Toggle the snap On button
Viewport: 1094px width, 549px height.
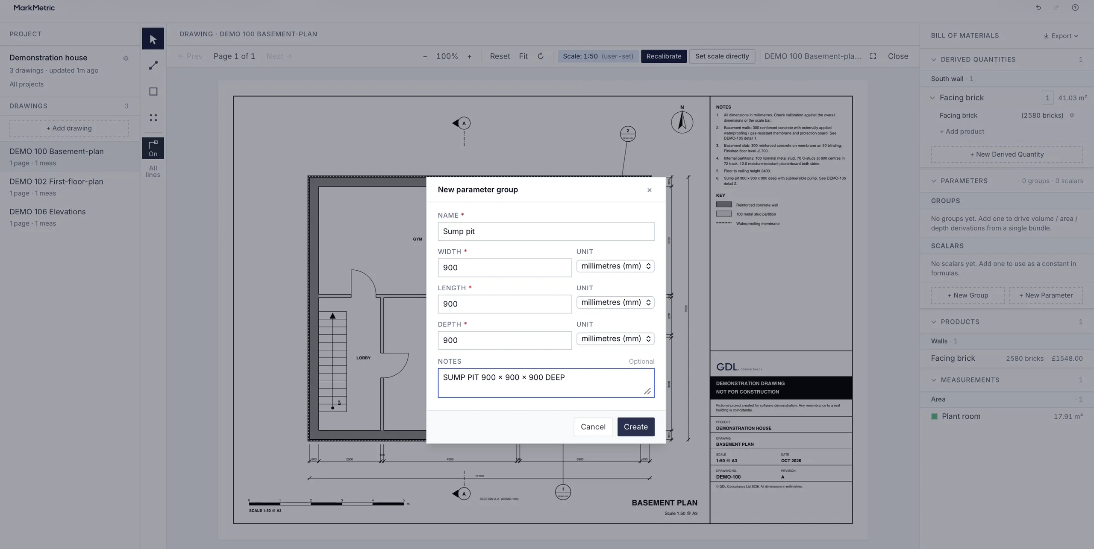coord(153,148)
